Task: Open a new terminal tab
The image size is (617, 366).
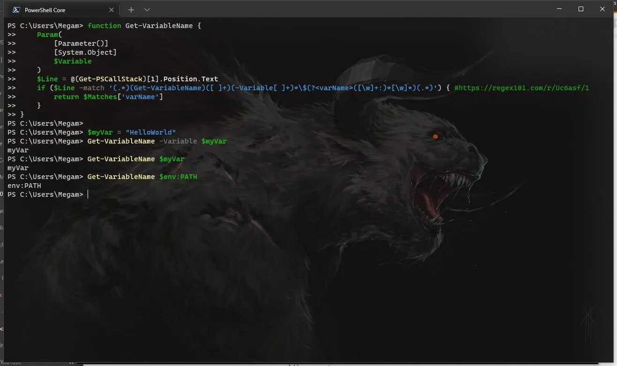Action: (x=131, y=10)
